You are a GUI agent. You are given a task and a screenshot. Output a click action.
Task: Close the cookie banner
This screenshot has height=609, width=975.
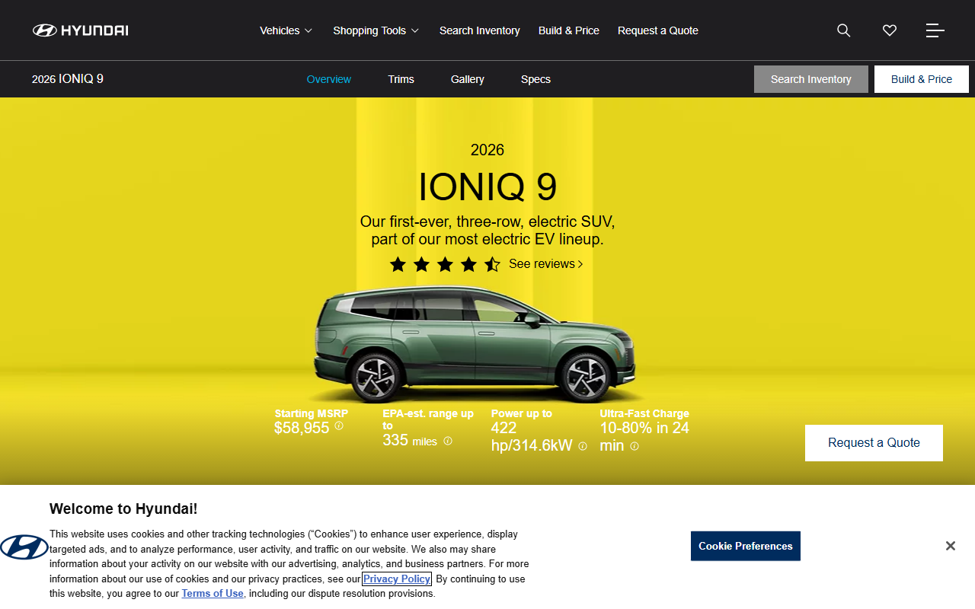950,546
